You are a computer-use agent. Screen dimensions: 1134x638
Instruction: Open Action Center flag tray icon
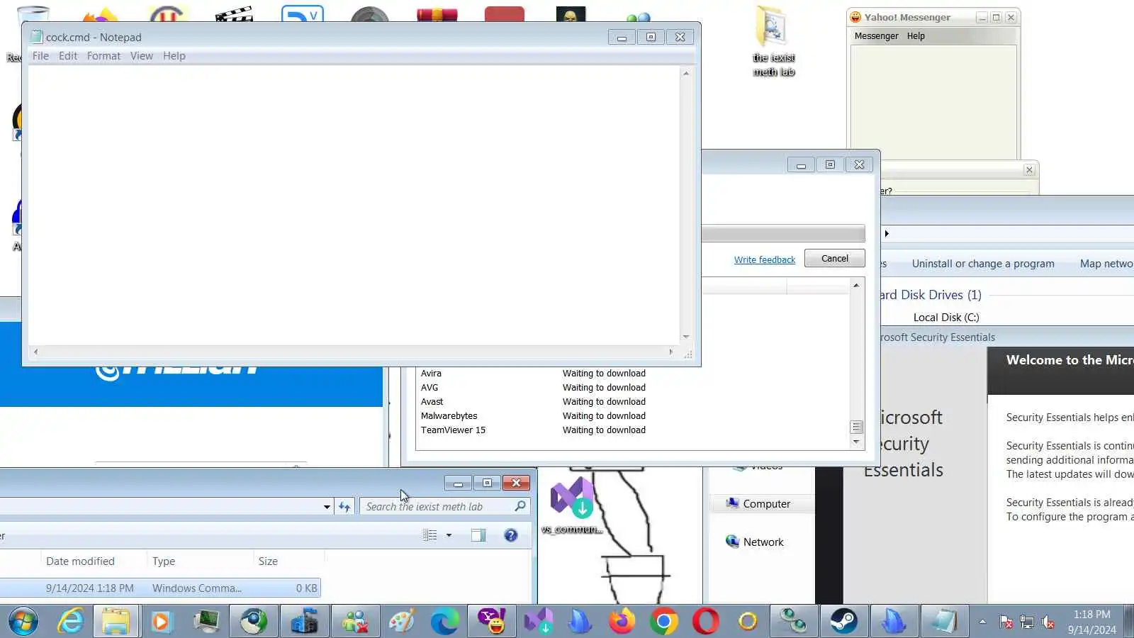[1006, 622]
